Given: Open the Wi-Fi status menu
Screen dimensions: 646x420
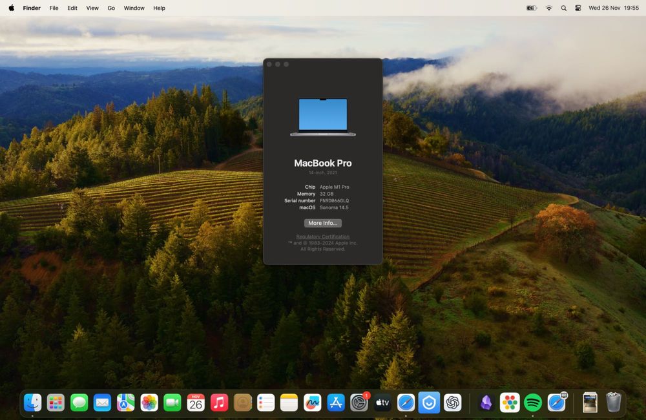Looking at the screenshot, I should click(x=548, y=8).
